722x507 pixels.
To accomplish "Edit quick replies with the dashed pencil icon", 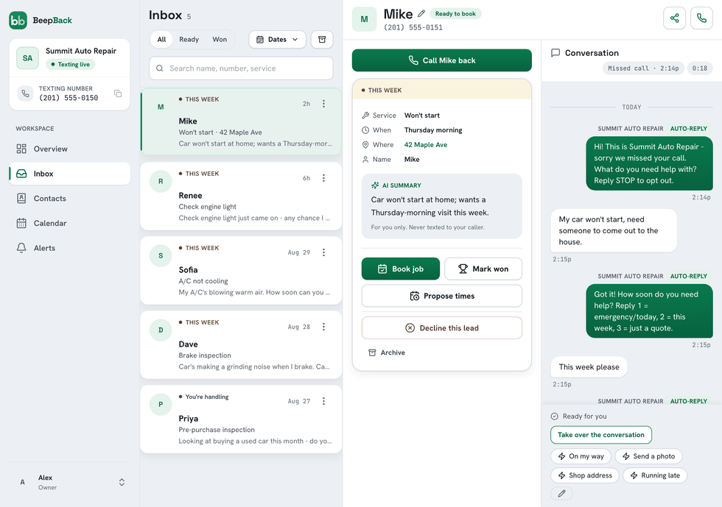I will (561, 494).
